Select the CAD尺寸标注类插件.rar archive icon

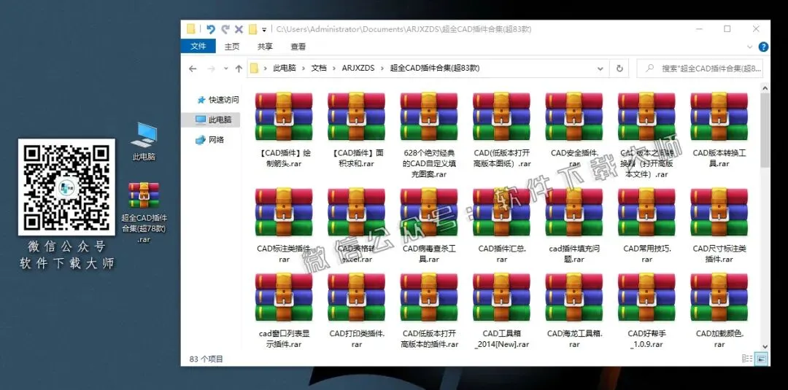click(x=719, y=212)
